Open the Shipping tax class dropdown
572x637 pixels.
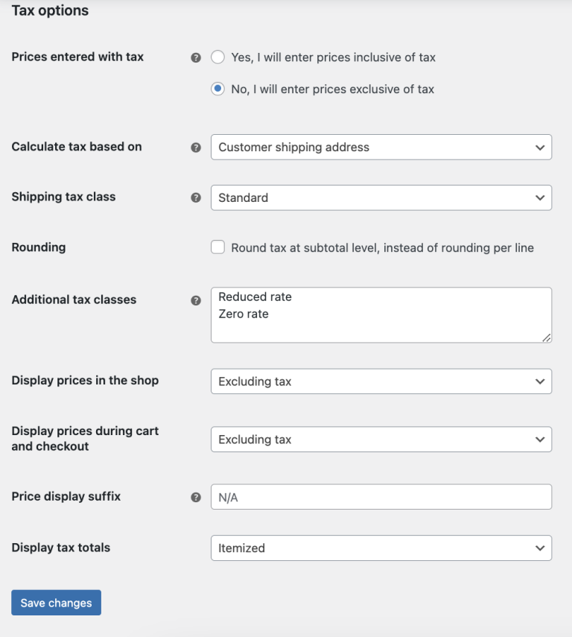click(381, 197)
